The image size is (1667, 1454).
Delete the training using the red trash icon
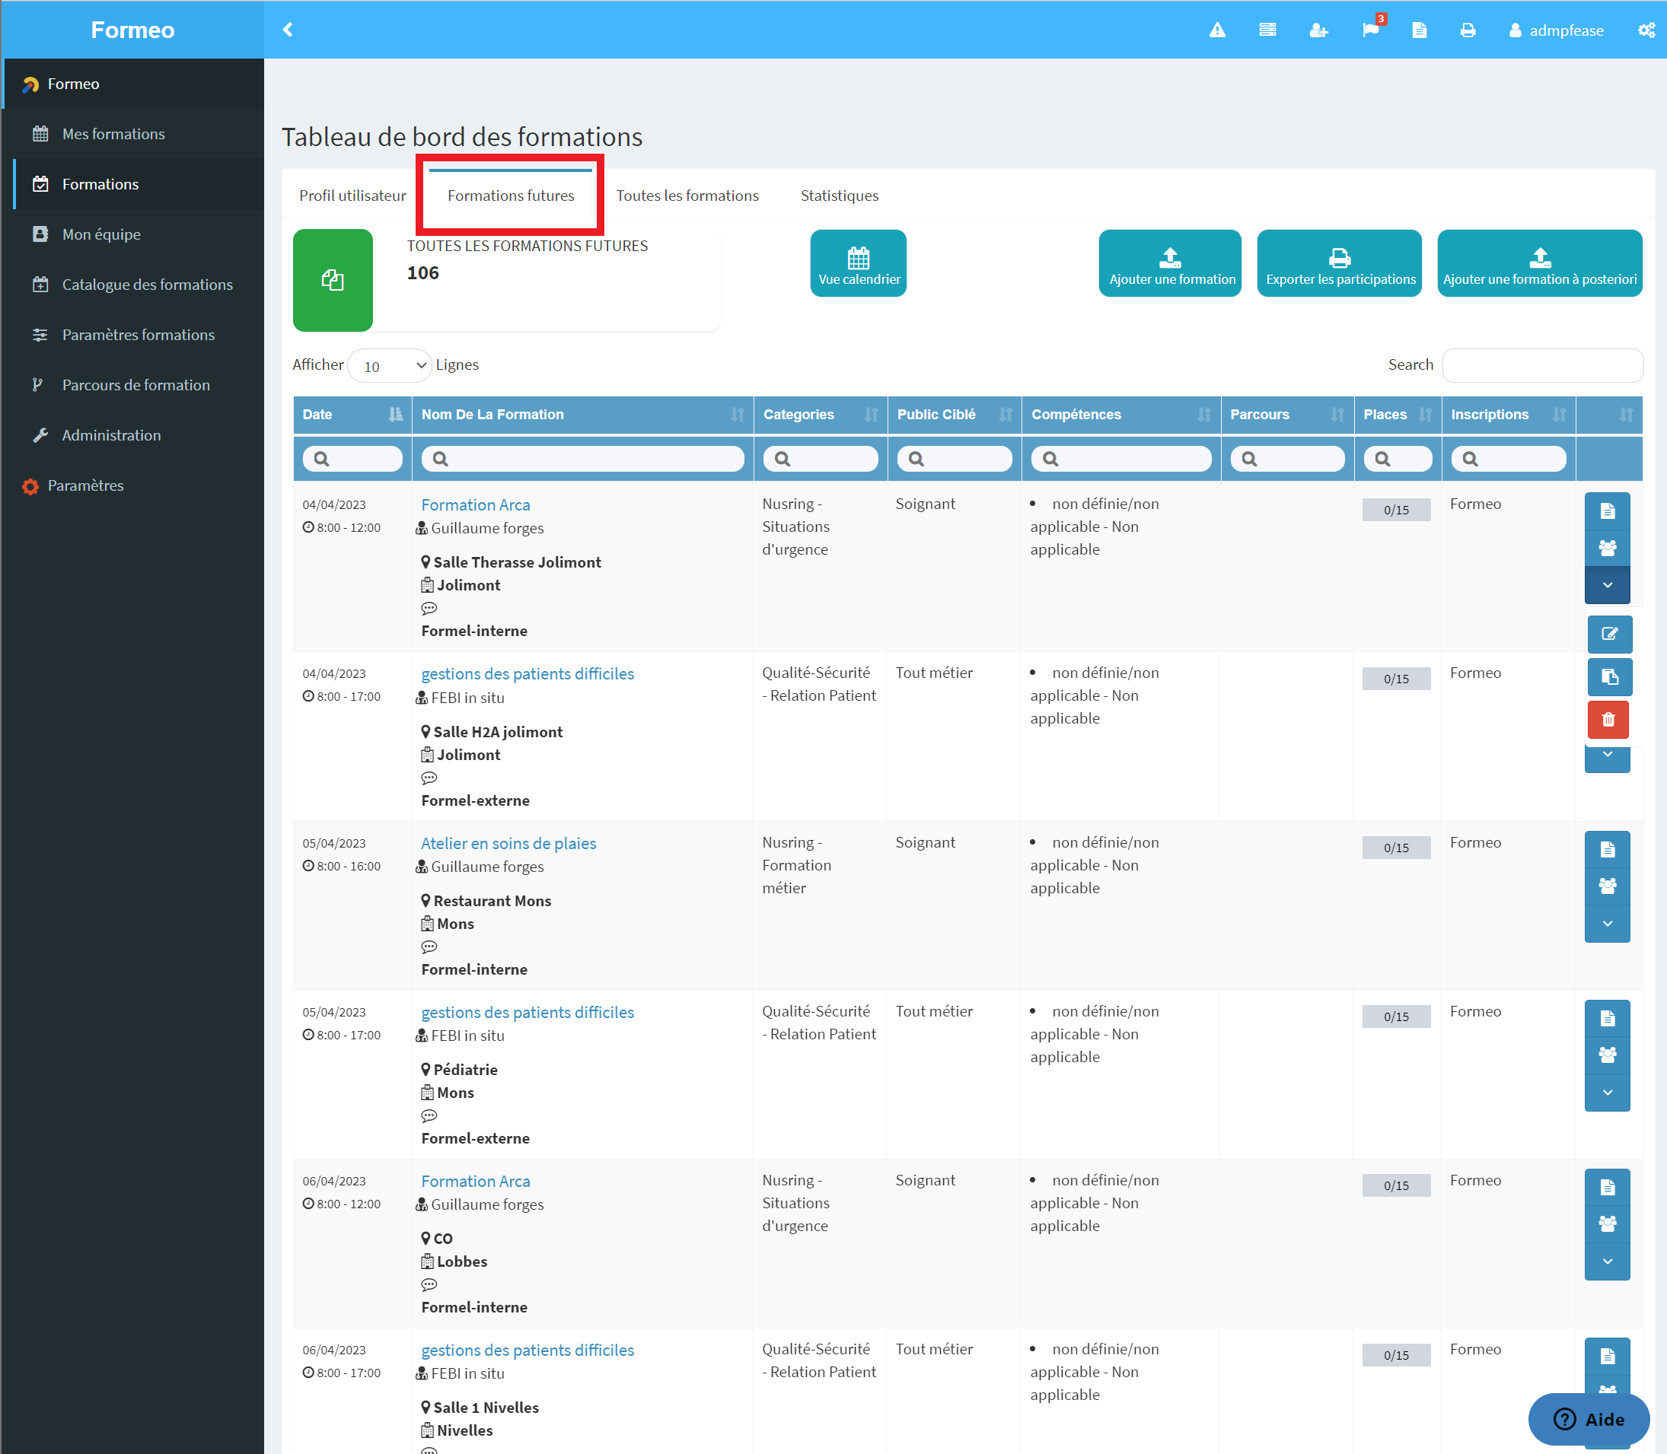tap(1608, 719)
